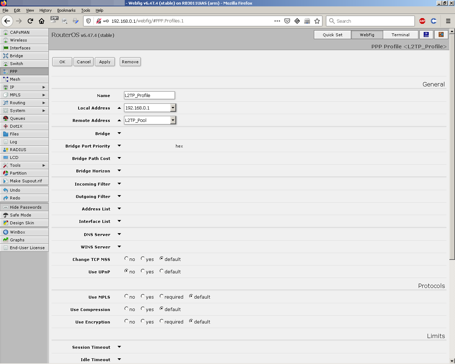Screen dimensions: 455x364
Task: Expand the DNS Server field
Action: pyautogui.click(x=119, y=234)
